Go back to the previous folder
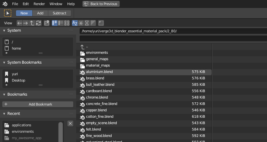267x142 pixels. pyautogui.click(x=20, y=23)
